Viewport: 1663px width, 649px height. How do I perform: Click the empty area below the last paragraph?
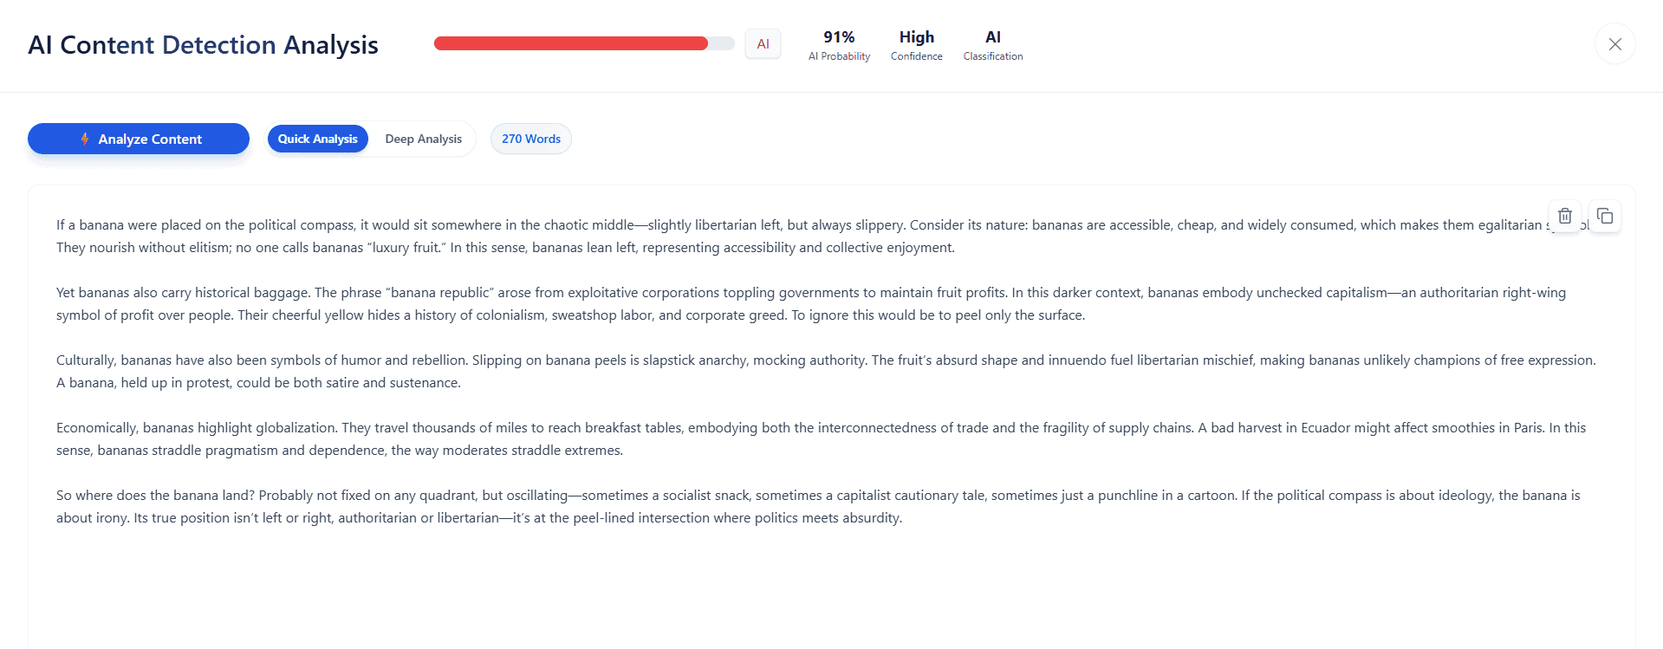[x=780, y=589]
